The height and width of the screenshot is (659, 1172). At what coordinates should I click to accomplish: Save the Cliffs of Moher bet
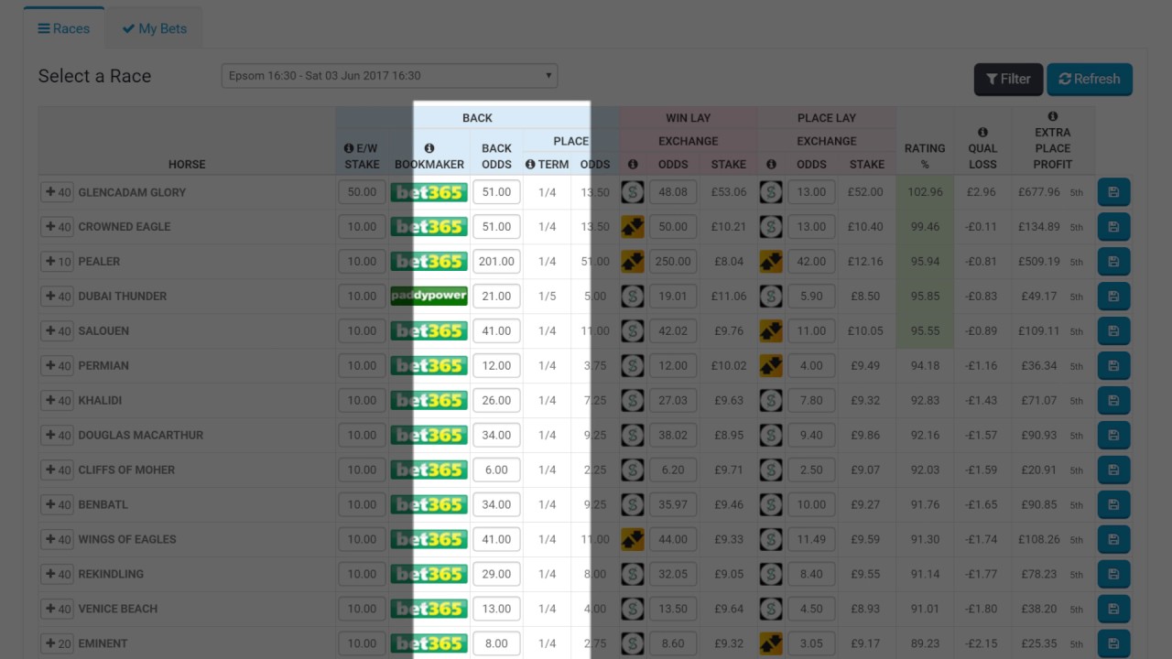(1113, 470)
